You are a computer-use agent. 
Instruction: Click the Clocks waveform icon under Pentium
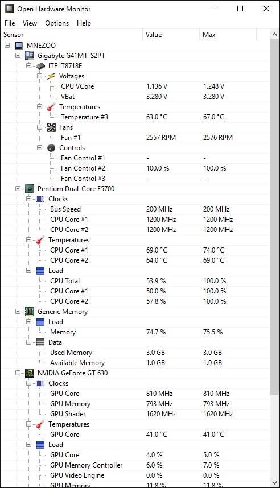pos(40,199)
